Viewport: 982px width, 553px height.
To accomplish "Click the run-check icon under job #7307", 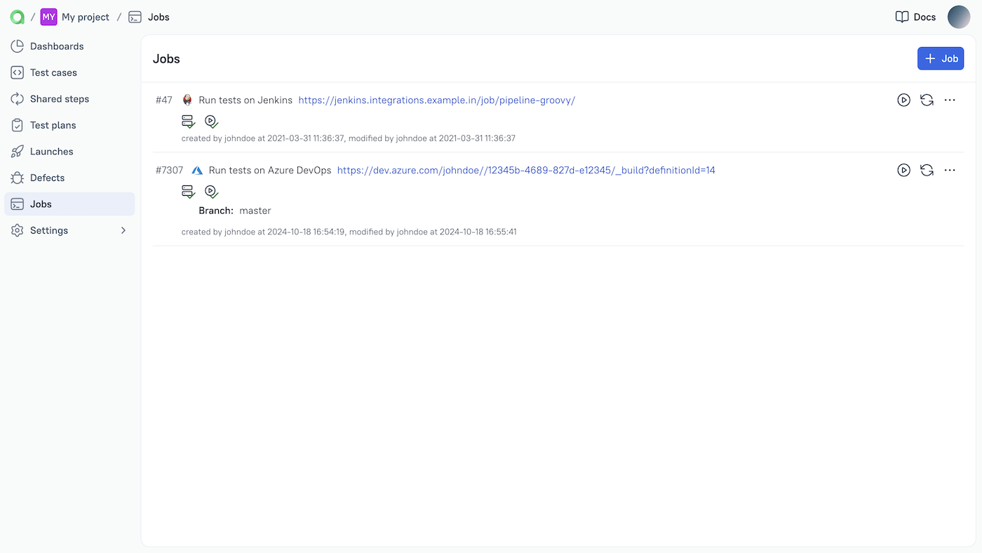I will pos(211,191).
